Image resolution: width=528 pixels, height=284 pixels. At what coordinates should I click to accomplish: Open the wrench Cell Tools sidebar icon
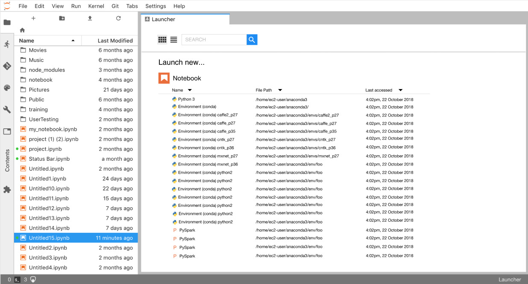point(7,110)
